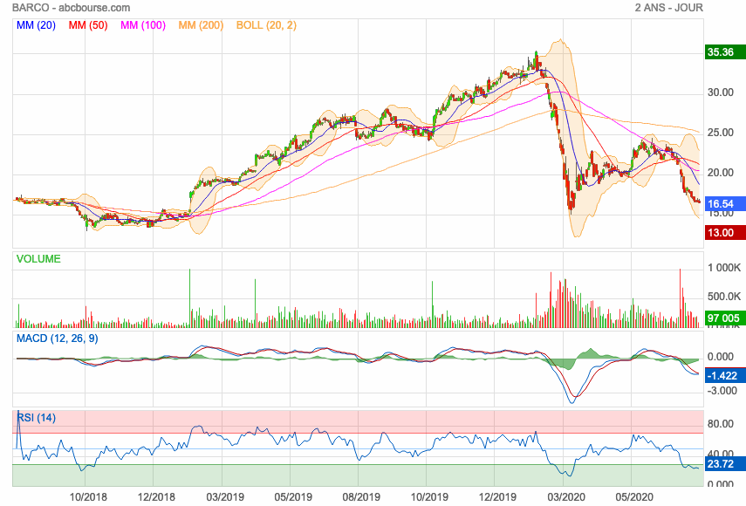
Task: Click the blue 16.54 current price tag
Action: point(725,204)
